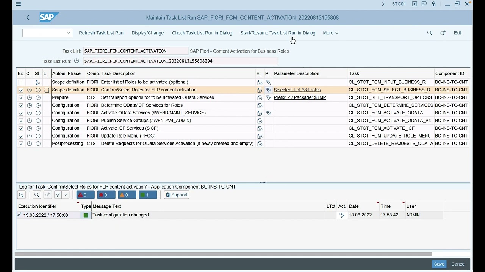Viewport: 485px width, 272px height.
Task: Expand title bar chevron arrow
Action: (383, 4)
